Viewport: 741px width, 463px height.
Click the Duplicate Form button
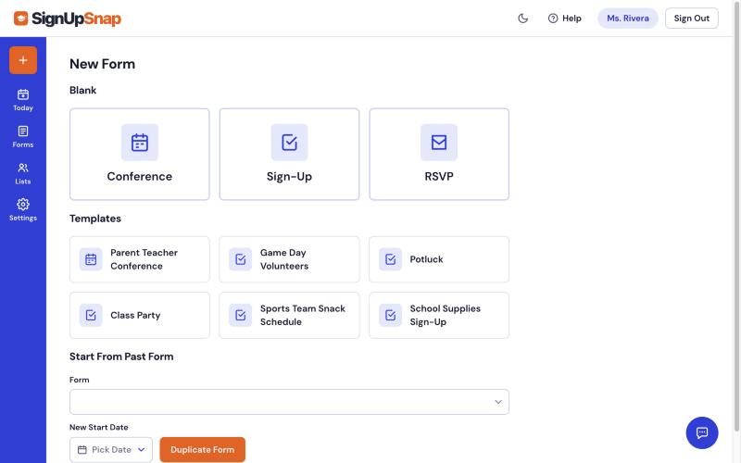point(202,450)
